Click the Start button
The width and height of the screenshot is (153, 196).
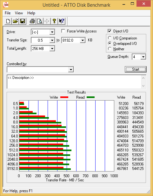click(x=136, y=69)
